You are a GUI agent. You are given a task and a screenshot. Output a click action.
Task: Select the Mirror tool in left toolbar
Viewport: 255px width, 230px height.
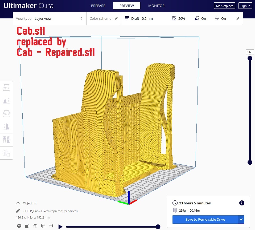coord(6,126)
